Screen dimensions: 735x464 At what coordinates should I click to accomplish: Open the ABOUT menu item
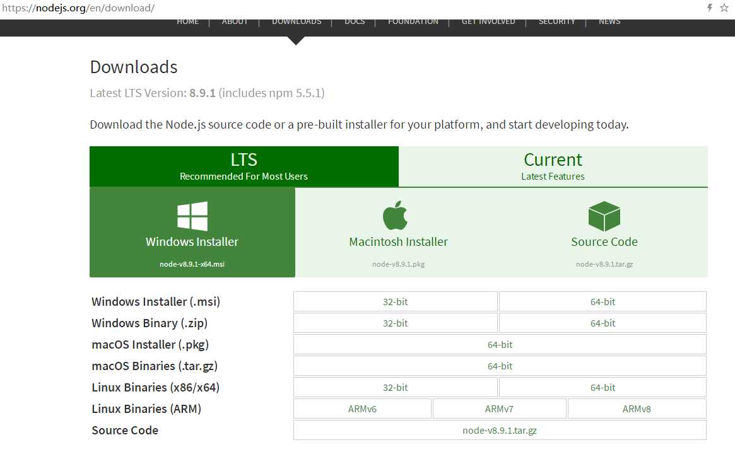point(235,21)
